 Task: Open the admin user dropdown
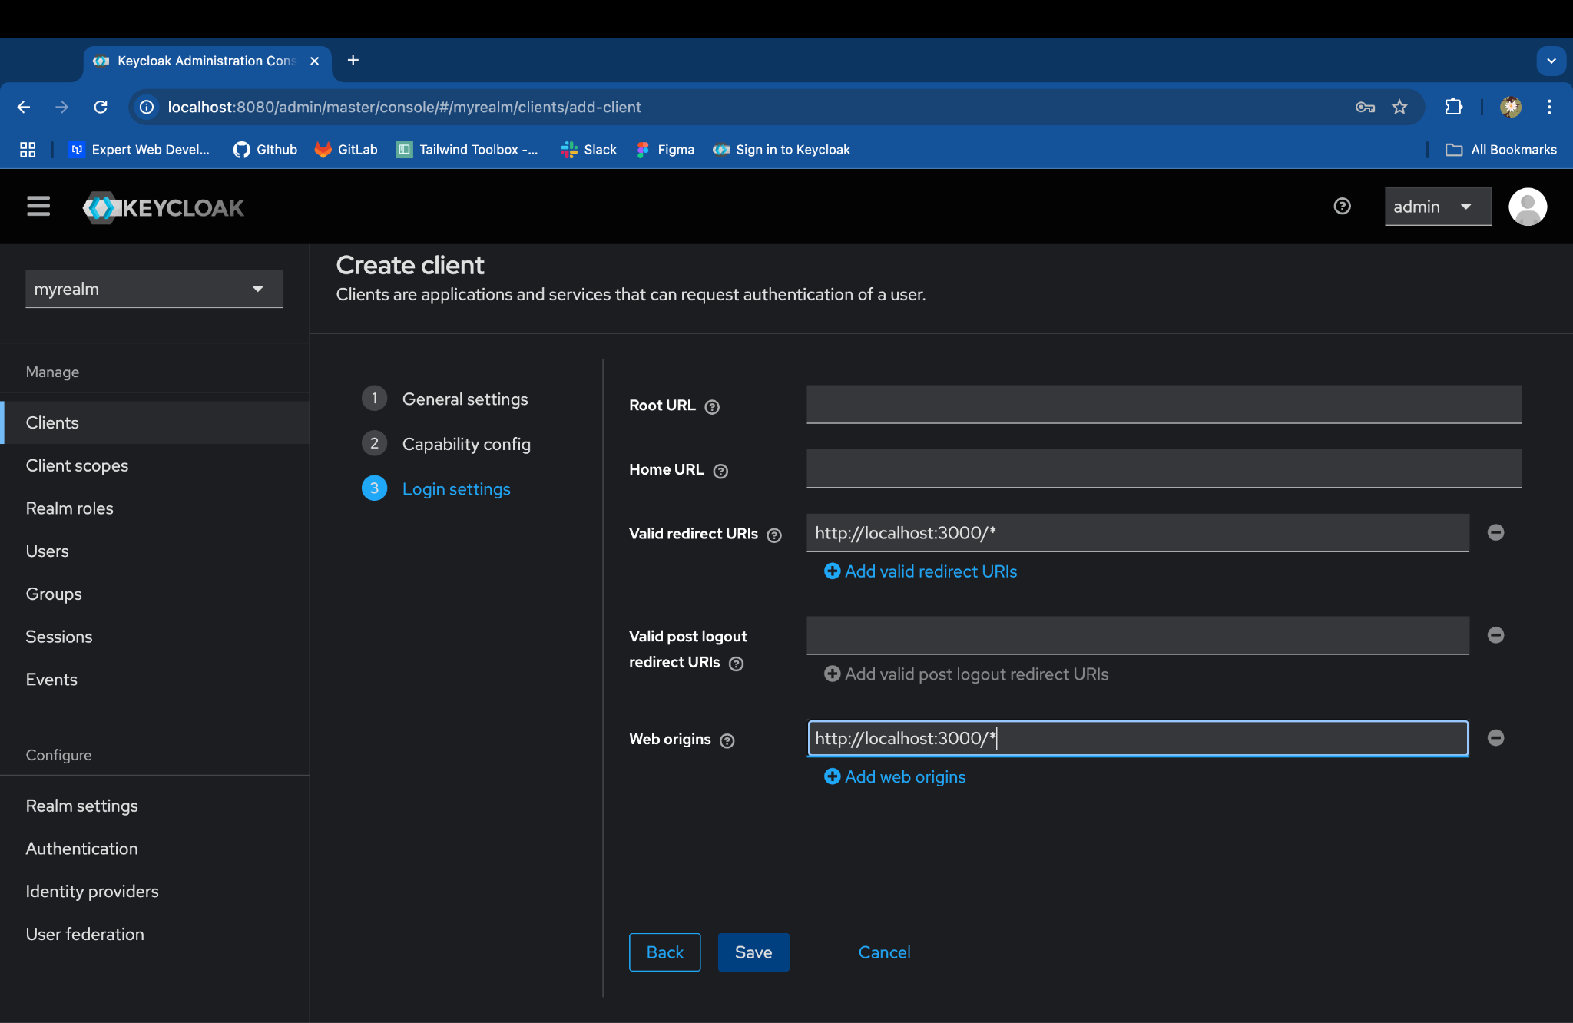click(1437, 207)
